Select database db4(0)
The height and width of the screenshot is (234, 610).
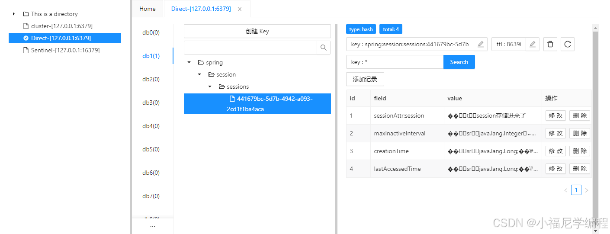pos(151,126)
